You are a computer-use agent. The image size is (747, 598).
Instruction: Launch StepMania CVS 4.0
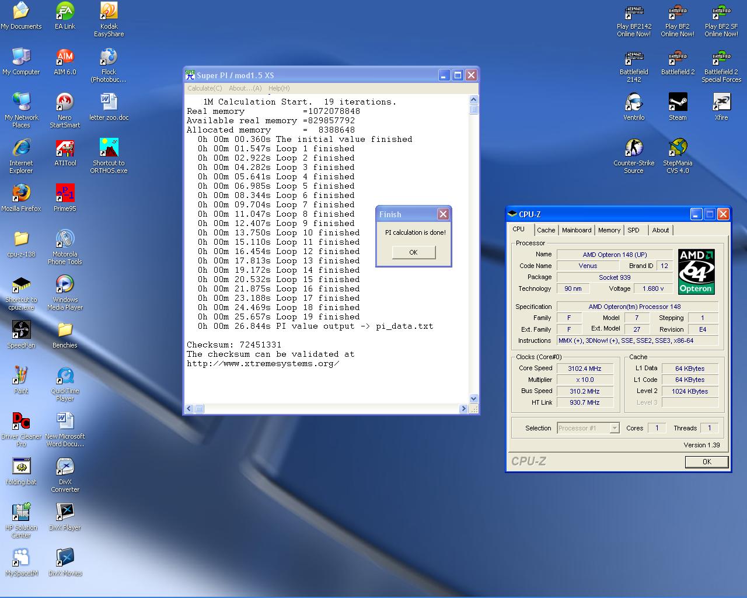(678, 156)
